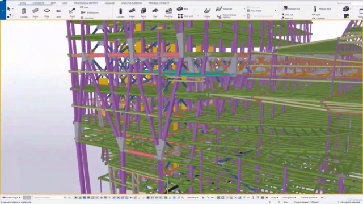Image resolution: width=363 pixels, height=204 pixels.
Task: Click the Split command
Action: click(316, 15)
